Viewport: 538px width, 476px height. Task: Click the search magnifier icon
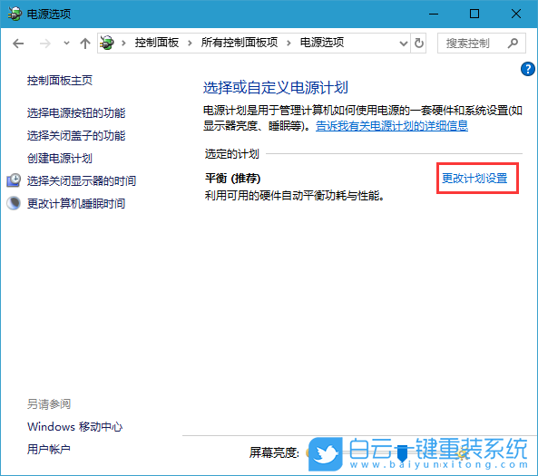(x=513, y=44)
